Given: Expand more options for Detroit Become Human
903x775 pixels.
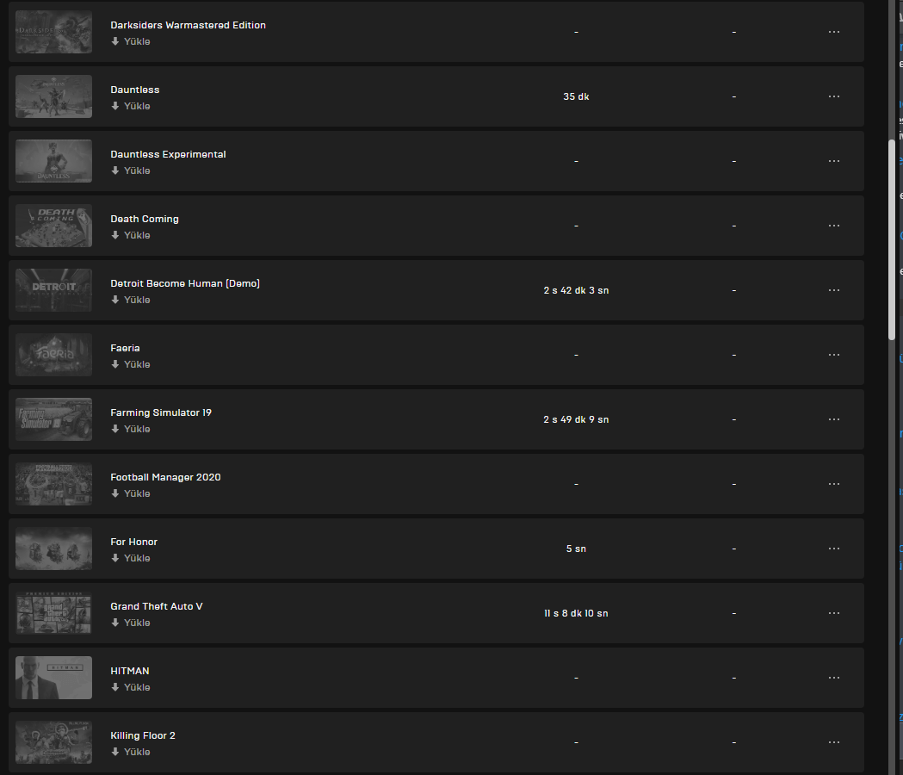Looking at the screenshot, I should 833,290.
